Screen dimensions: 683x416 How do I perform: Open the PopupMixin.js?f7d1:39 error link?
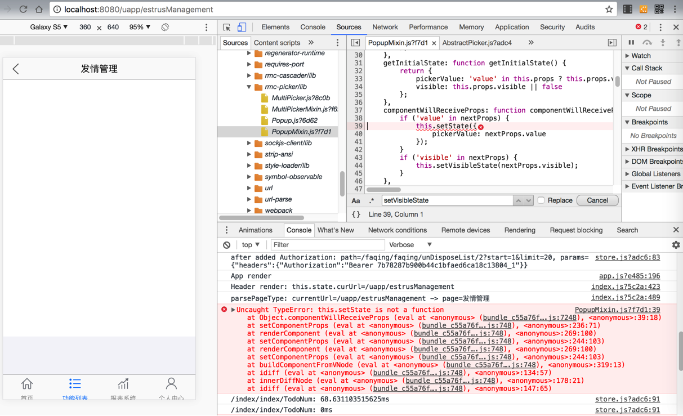(617, 310)
